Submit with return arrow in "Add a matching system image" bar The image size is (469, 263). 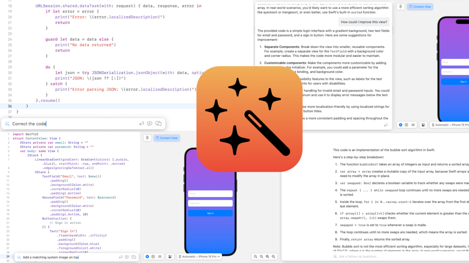(x=120, y=257)
